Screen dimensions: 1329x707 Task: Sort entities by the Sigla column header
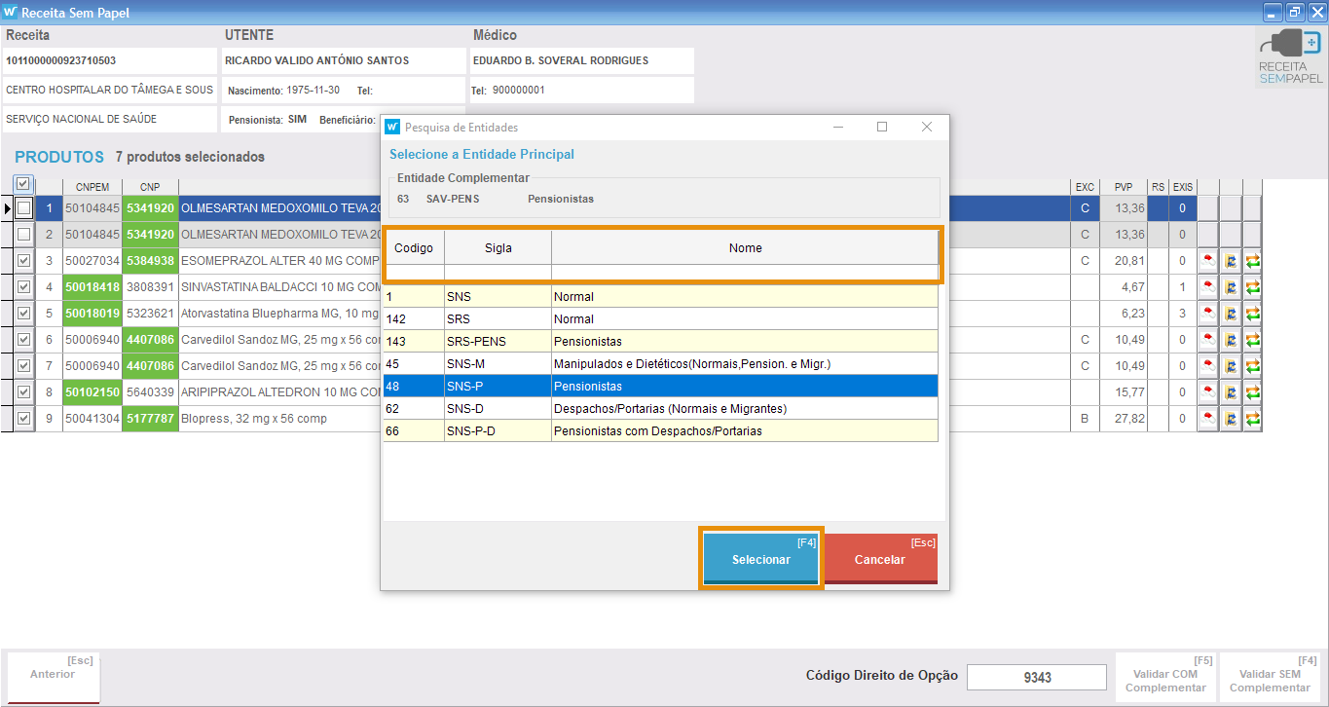click(498, 248)
